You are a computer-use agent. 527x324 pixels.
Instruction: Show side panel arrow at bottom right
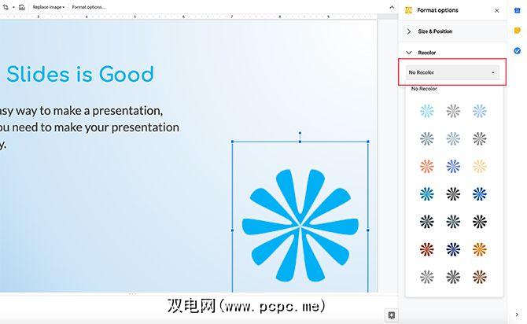tap(517, 315)
